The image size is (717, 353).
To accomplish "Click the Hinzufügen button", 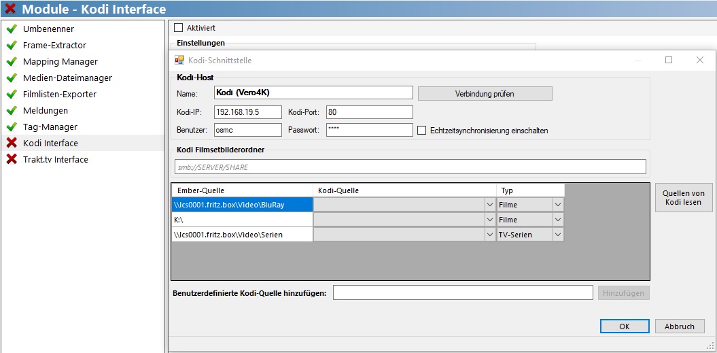I will pyautogui.click(x=624, y=293).
